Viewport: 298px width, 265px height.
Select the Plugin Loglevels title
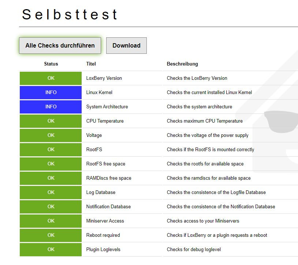(x=103, y=250)
